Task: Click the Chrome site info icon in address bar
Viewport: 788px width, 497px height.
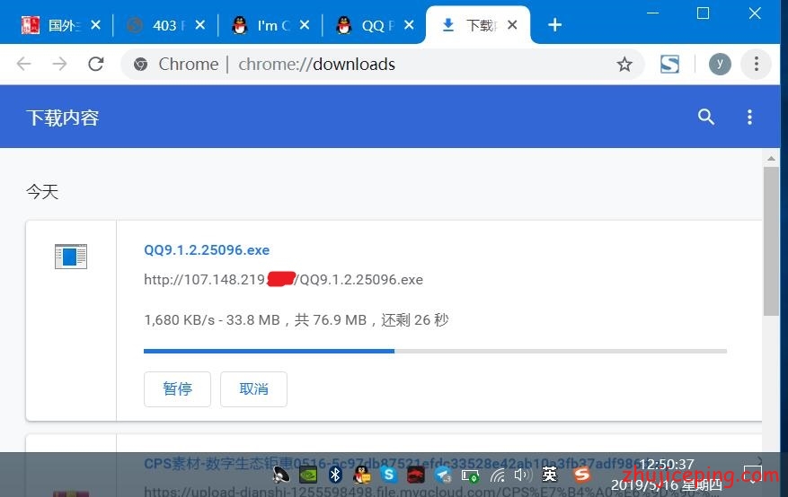Action: [x=141, y=65]
